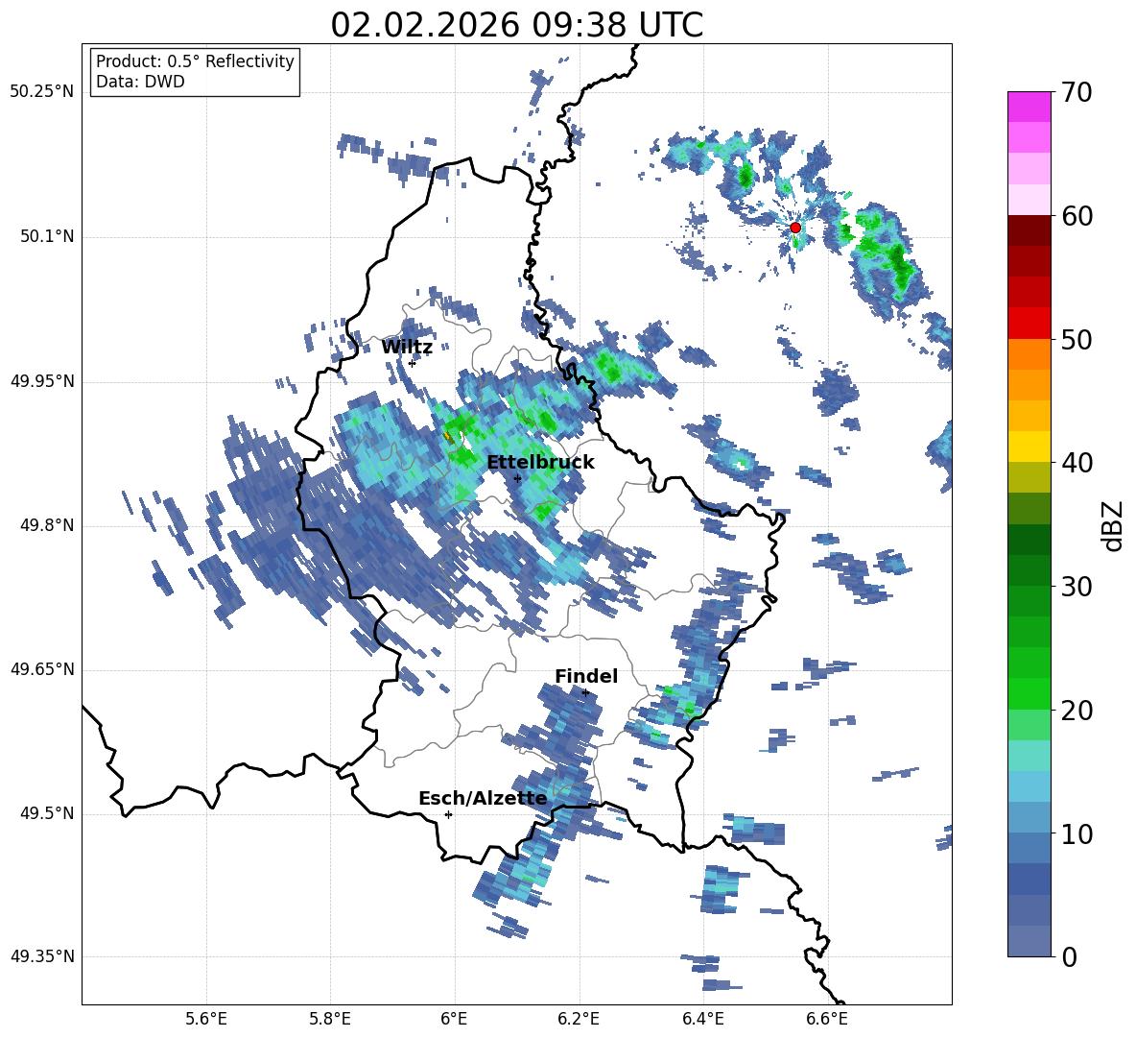The height and width of the screenshot is (1038, 1136).
Task: Click the colorbar tick label 70
Action: pyautogui.click(x=1077, y=92)
